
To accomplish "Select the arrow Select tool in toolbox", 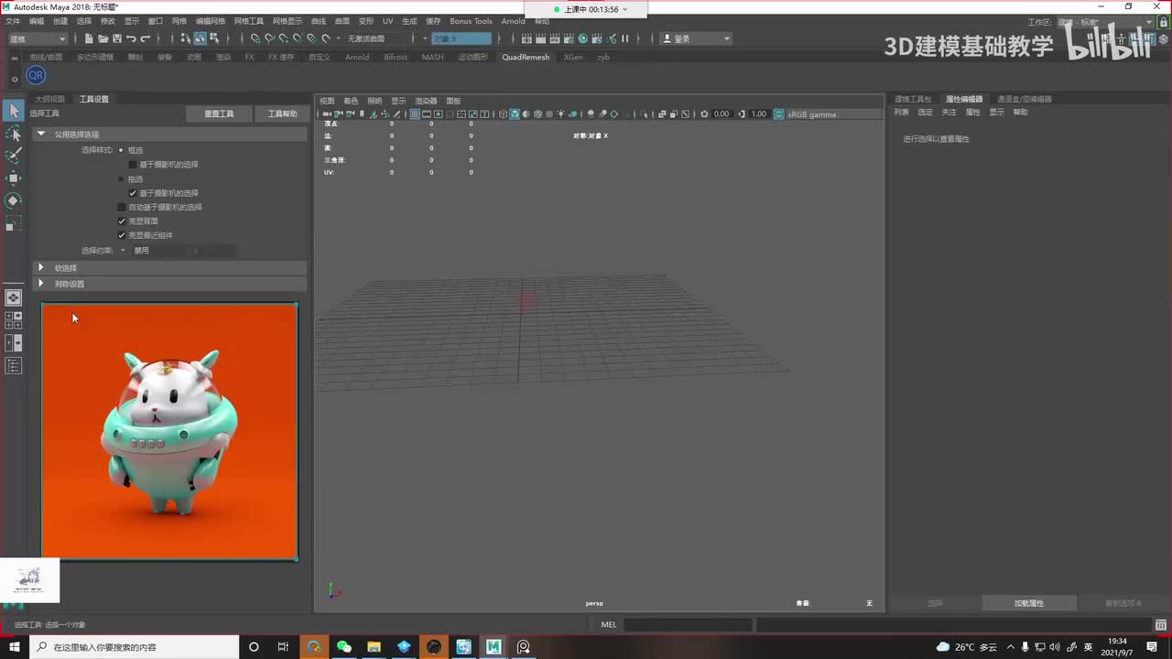I will point(14,111).
